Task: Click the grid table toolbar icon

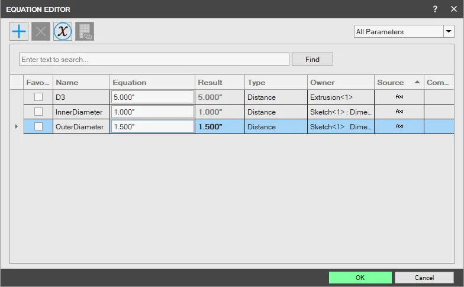Action: (x=85, y=31)
